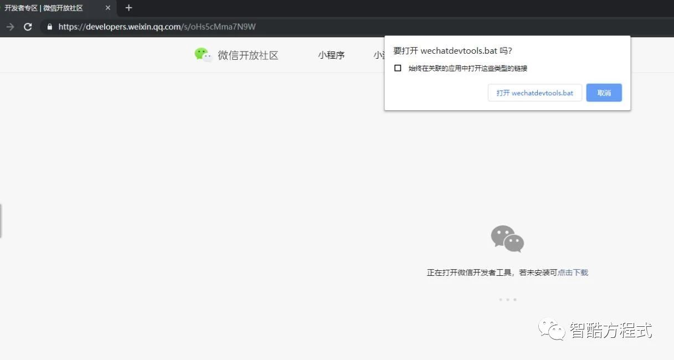Click the 打开 wechatdevtools.bat button

pyautogui.click(x=534, y=92)
